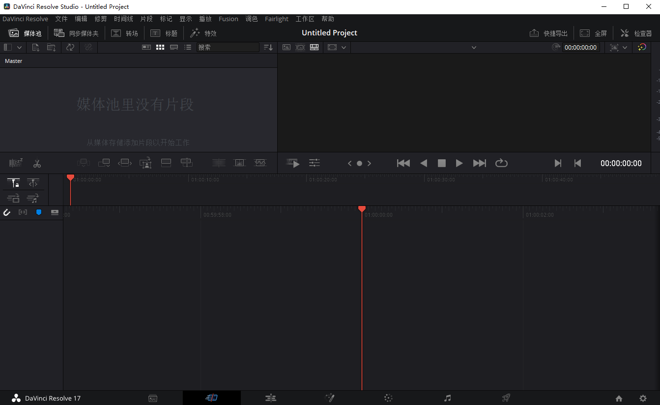Switch media pool to filmstrip view
Image resolution: width=660 pixels, height=405 pixels.
(x=174, y=47)
